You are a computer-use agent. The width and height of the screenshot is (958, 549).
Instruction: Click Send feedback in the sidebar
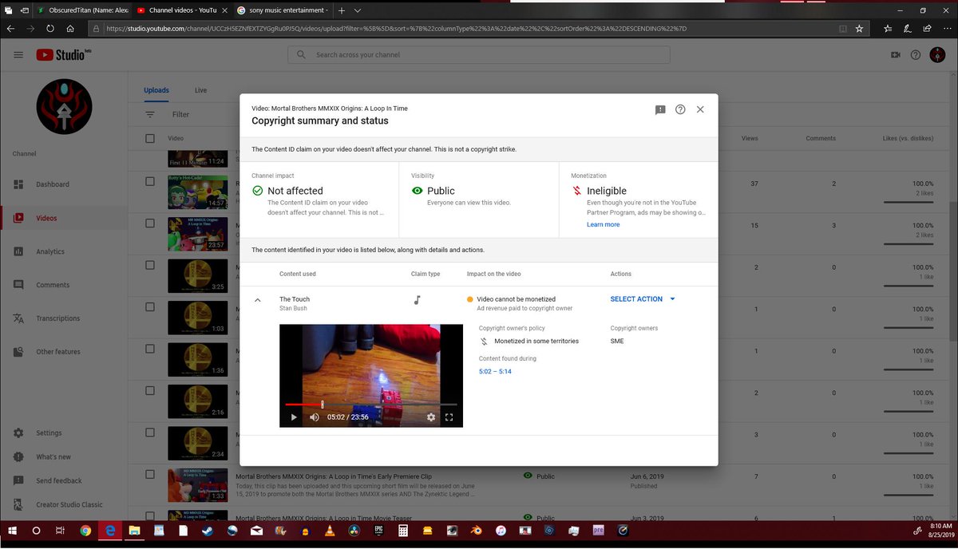[64, 481]
